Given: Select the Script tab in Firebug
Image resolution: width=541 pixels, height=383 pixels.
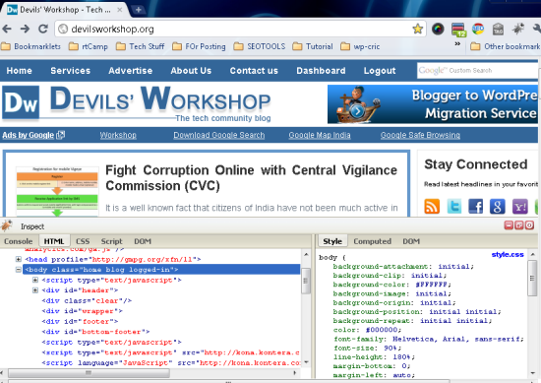Looking at the screenshot, I should point(111,241).
